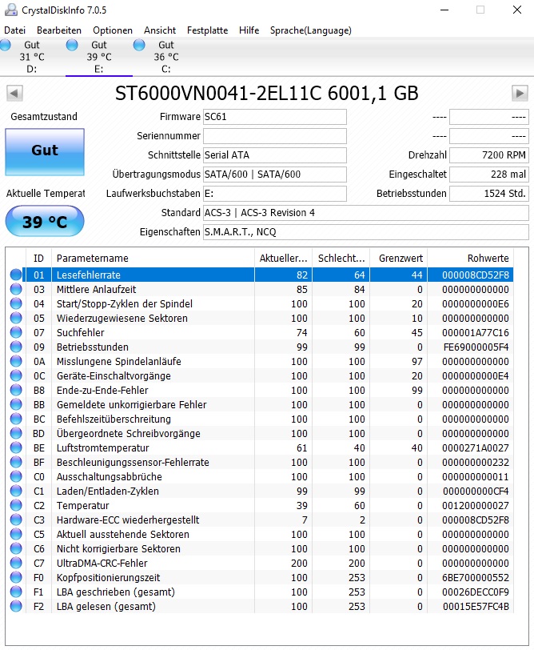Click status icon of Suchfehler row
The image size is (534, 650).
(x=16, y=332)
